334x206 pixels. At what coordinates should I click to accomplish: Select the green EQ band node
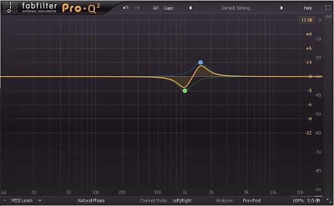[x=185, y=91]
